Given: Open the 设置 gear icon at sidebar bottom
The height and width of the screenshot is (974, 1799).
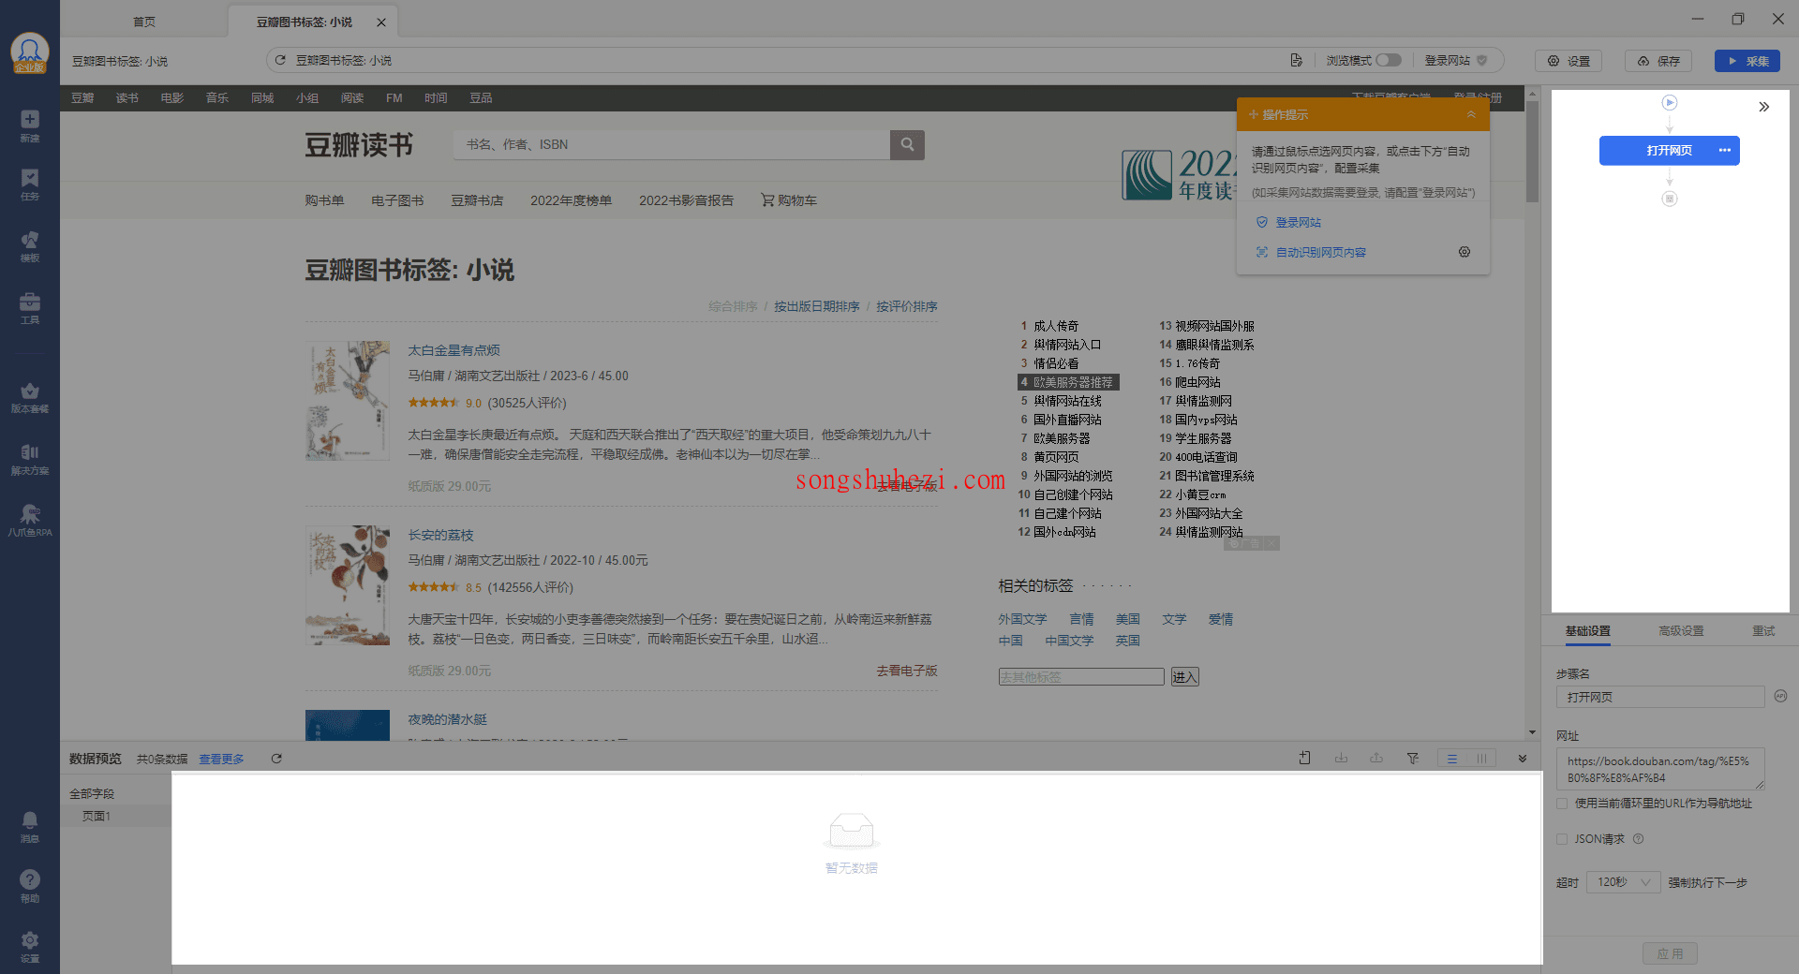Looking at the screenshot, I should click(x=30, y=946).
